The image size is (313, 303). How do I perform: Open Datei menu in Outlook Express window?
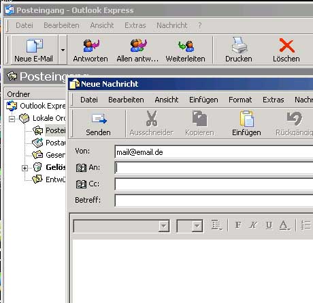(x=24, y=25)
